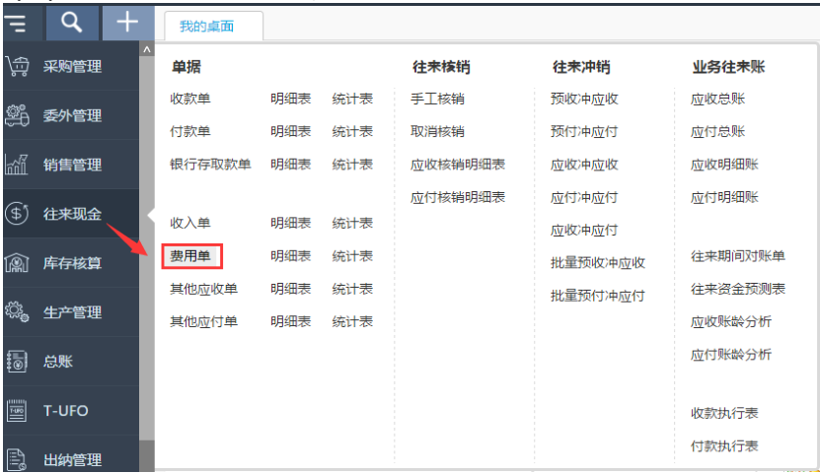
Task: Open the 收款单 document
Action: (190, 99)
